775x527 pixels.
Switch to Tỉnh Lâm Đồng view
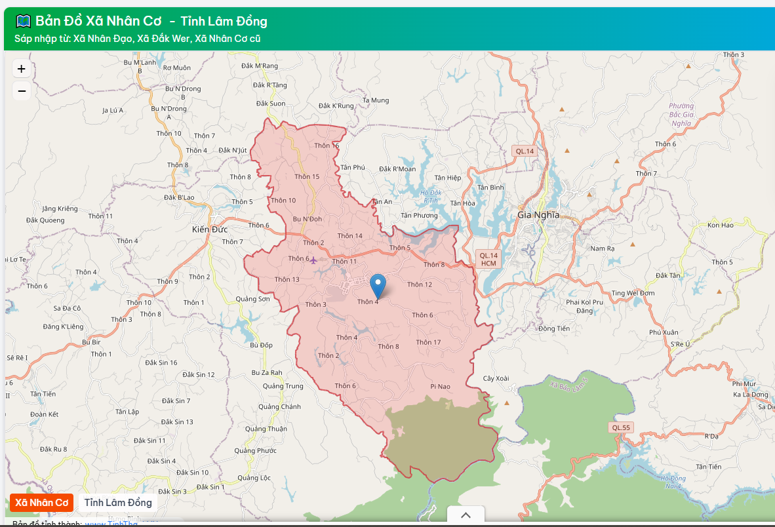pos(118,502)
